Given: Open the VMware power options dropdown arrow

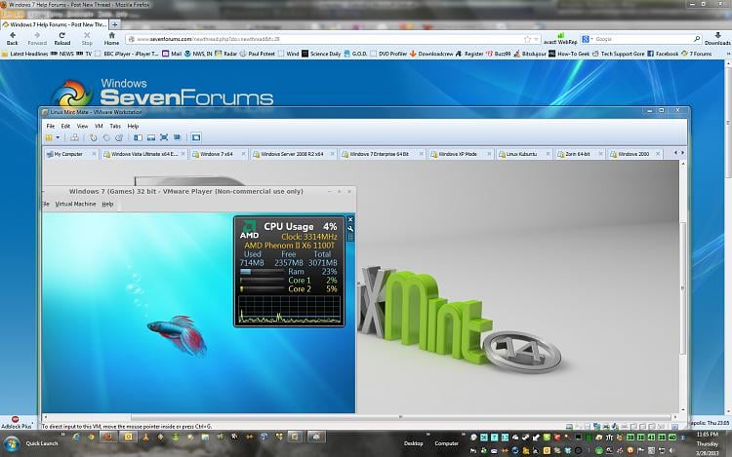Looking at the screenshot, I should point(58,137).
